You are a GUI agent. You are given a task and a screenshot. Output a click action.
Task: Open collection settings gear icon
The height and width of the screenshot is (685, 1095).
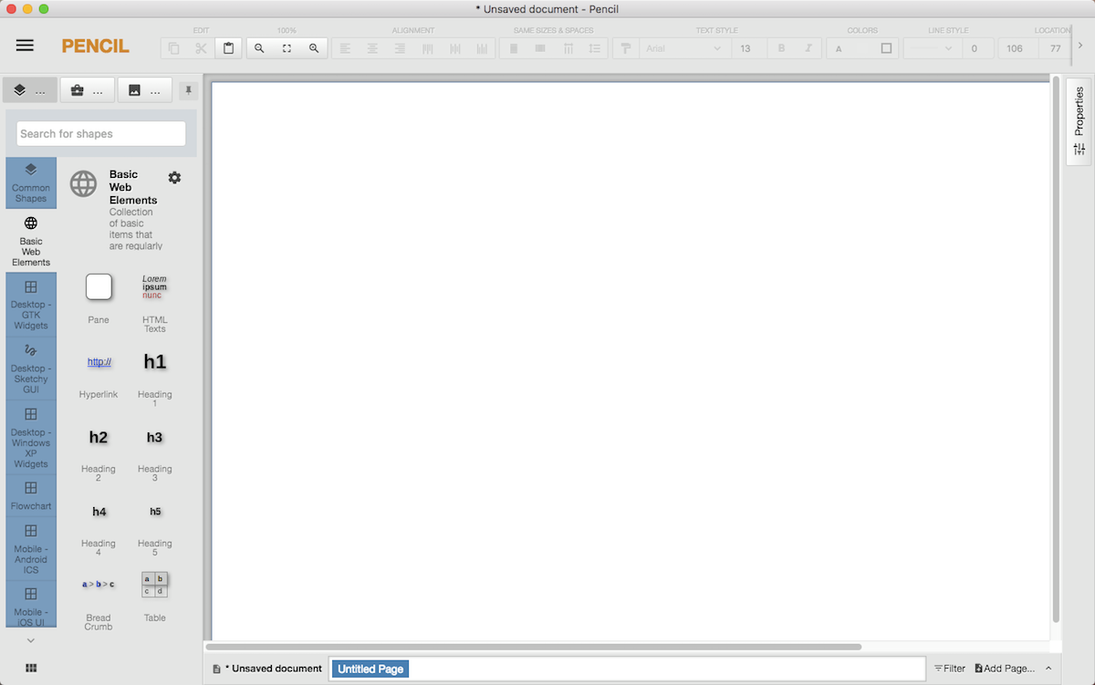coord(174,177)
